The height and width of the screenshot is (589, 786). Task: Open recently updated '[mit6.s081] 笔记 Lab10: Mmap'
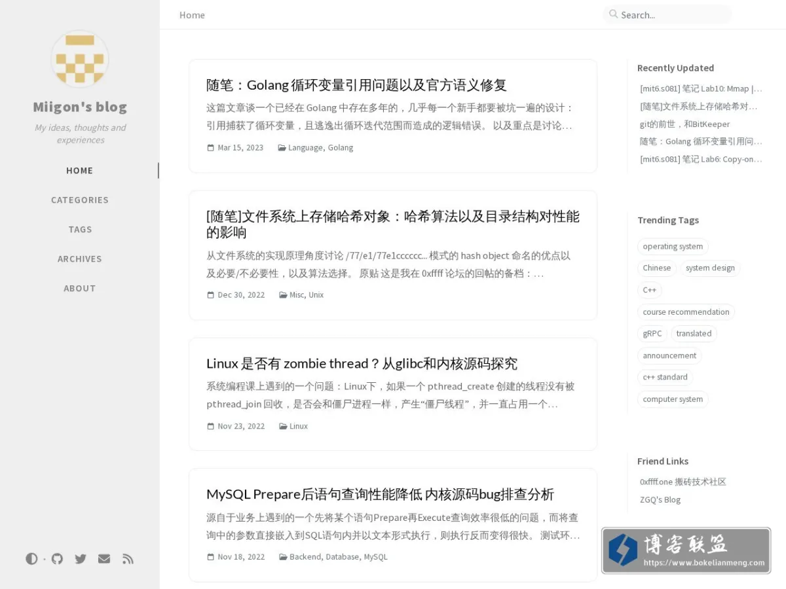(x=701, y=89)
